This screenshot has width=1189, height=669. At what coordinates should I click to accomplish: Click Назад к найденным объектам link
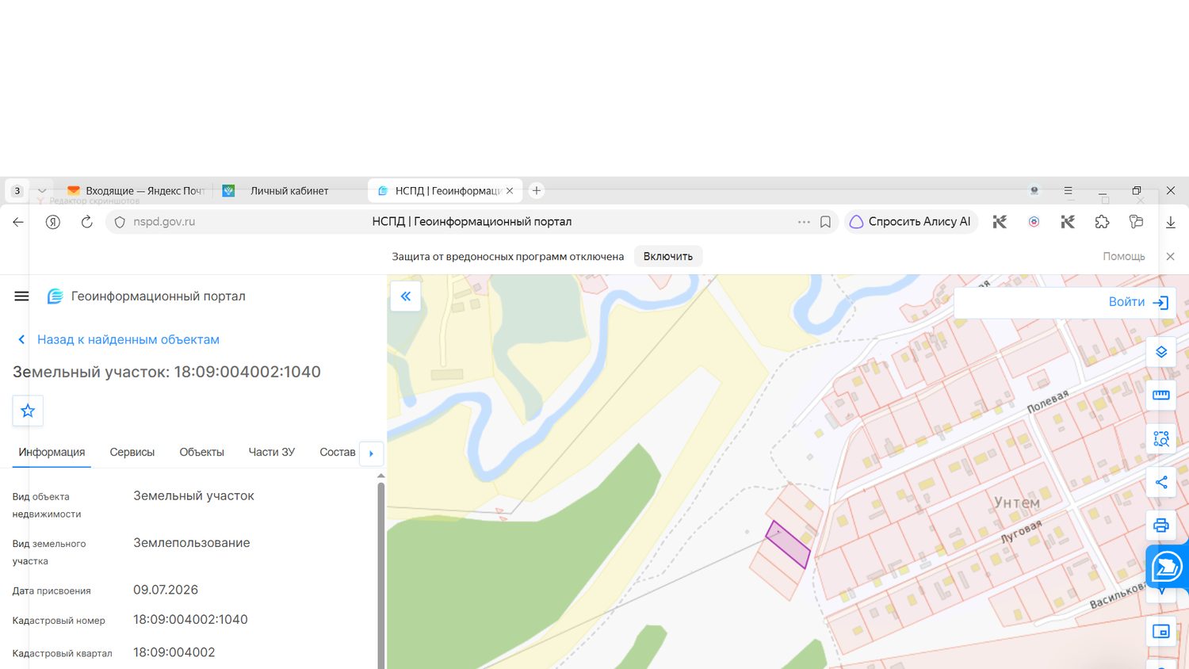(119, 339)
